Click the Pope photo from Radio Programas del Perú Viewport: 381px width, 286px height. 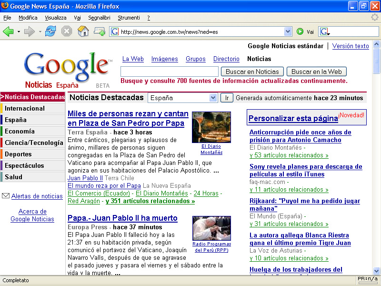211,228
